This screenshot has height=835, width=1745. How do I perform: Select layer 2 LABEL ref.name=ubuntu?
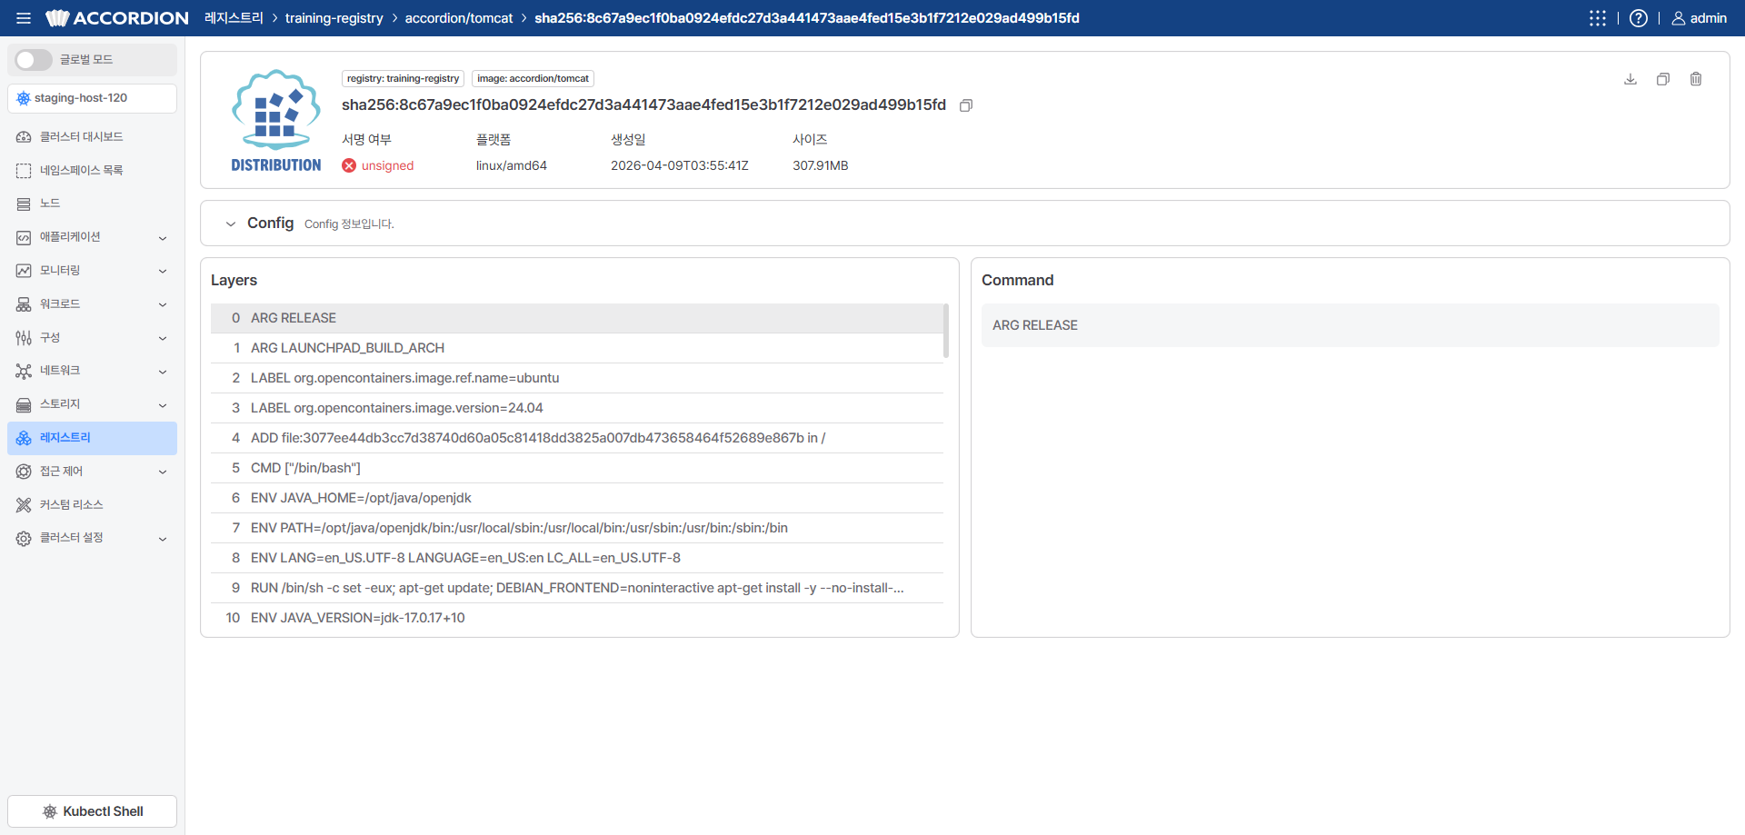(x=577, y=378)
